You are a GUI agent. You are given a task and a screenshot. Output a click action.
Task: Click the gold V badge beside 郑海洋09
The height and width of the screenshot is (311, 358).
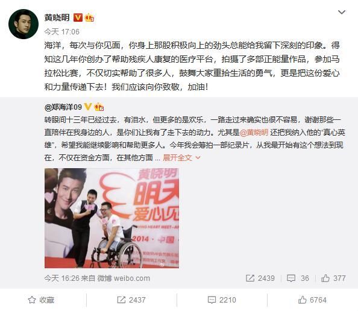click(x=88, y=107)
